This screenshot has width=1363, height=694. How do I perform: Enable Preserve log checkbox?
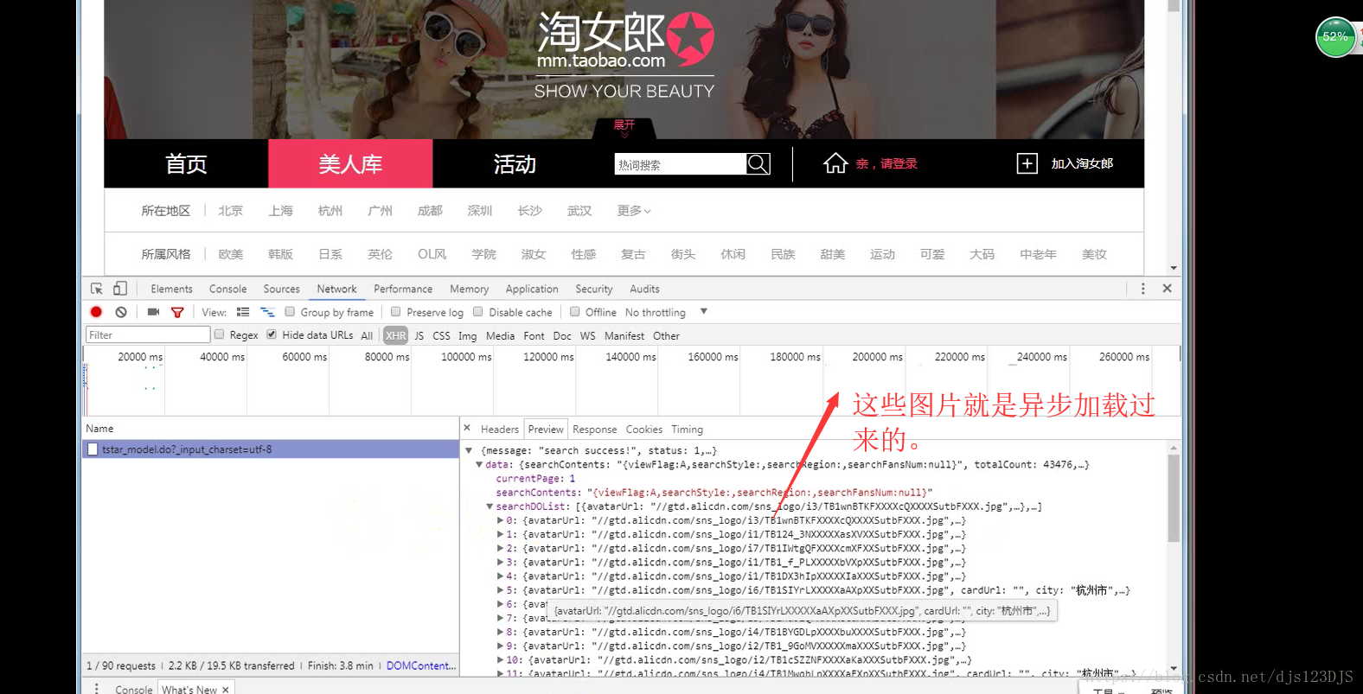(395, 312)
